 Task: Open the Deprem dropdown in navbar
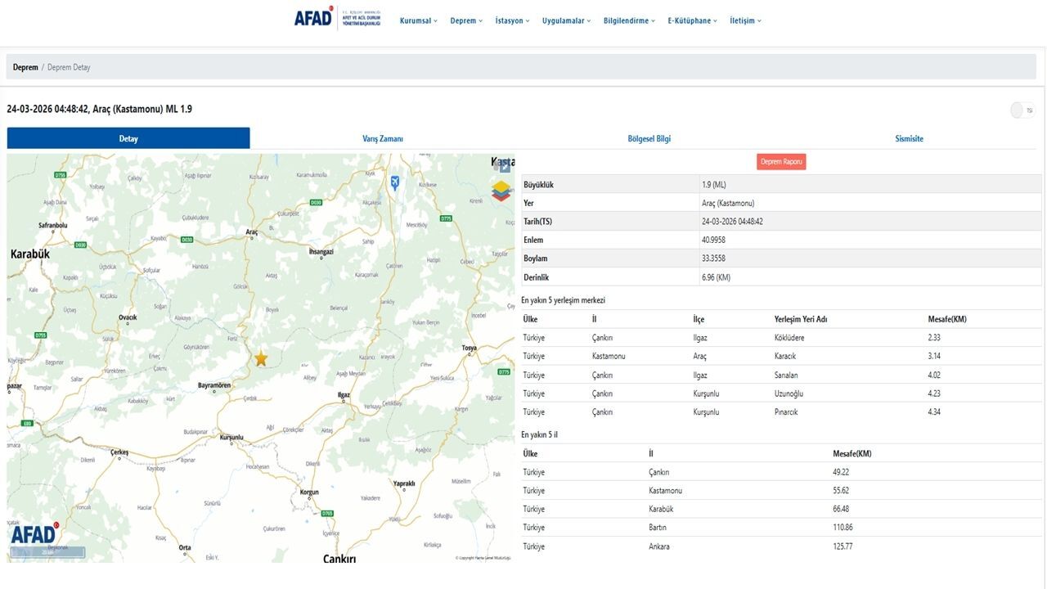(466, 21)
